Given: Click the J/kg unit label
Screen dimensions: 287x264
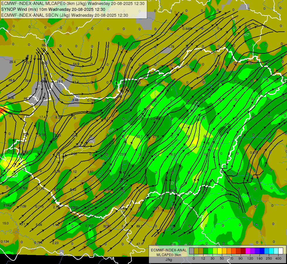Looking at the screenshot, I should [x=169, y=260].
